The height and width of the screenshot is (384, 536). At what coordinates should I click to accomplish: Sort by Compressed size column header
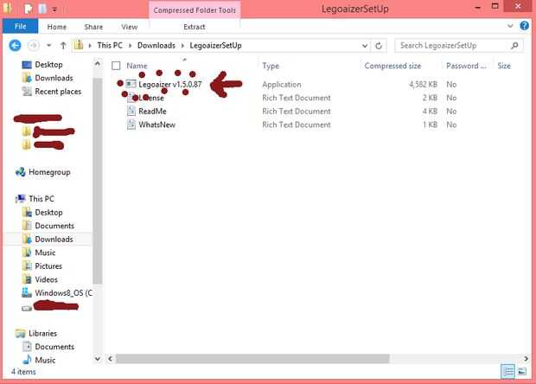(x=392, y=66)
